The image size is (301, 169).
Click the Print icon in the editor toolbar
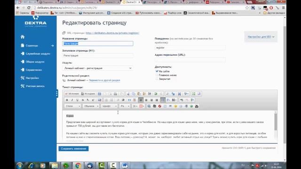click(115, 94)
